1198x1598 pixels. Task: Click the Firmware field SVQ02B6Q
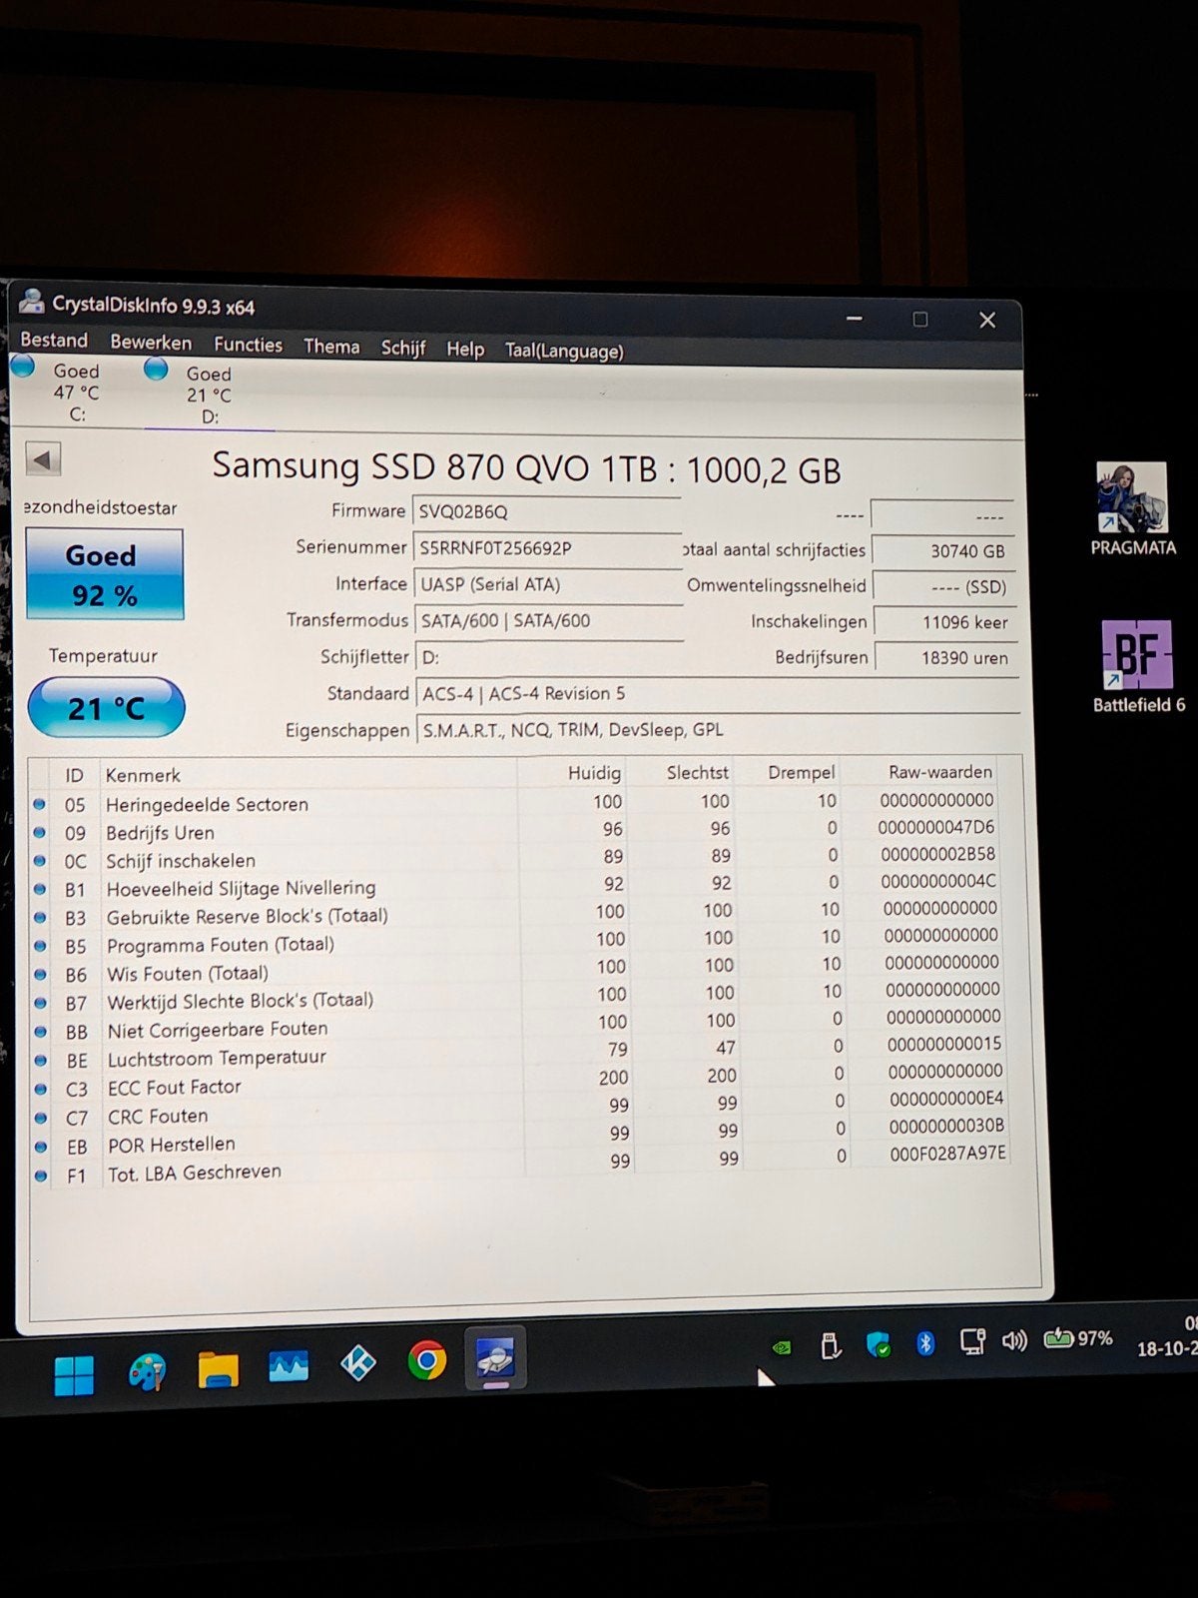point(547,511)
